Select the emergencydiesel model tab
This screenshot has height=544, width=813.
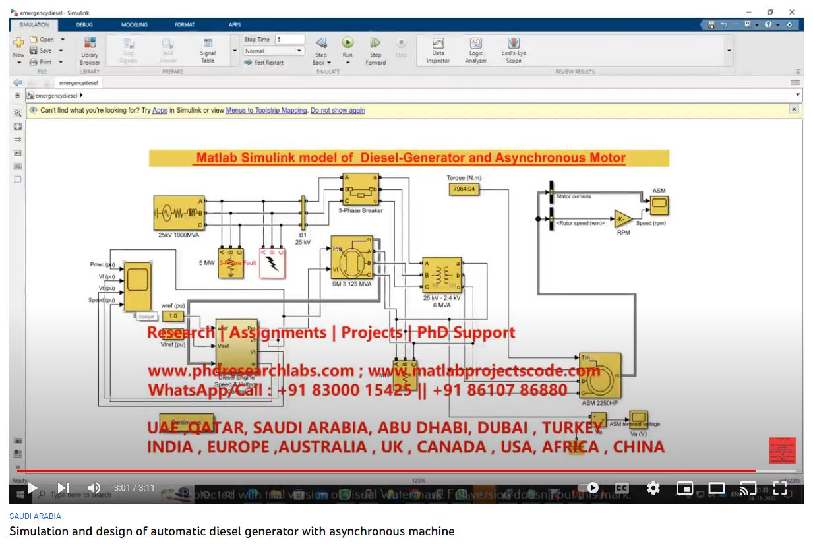pos(78,83)
